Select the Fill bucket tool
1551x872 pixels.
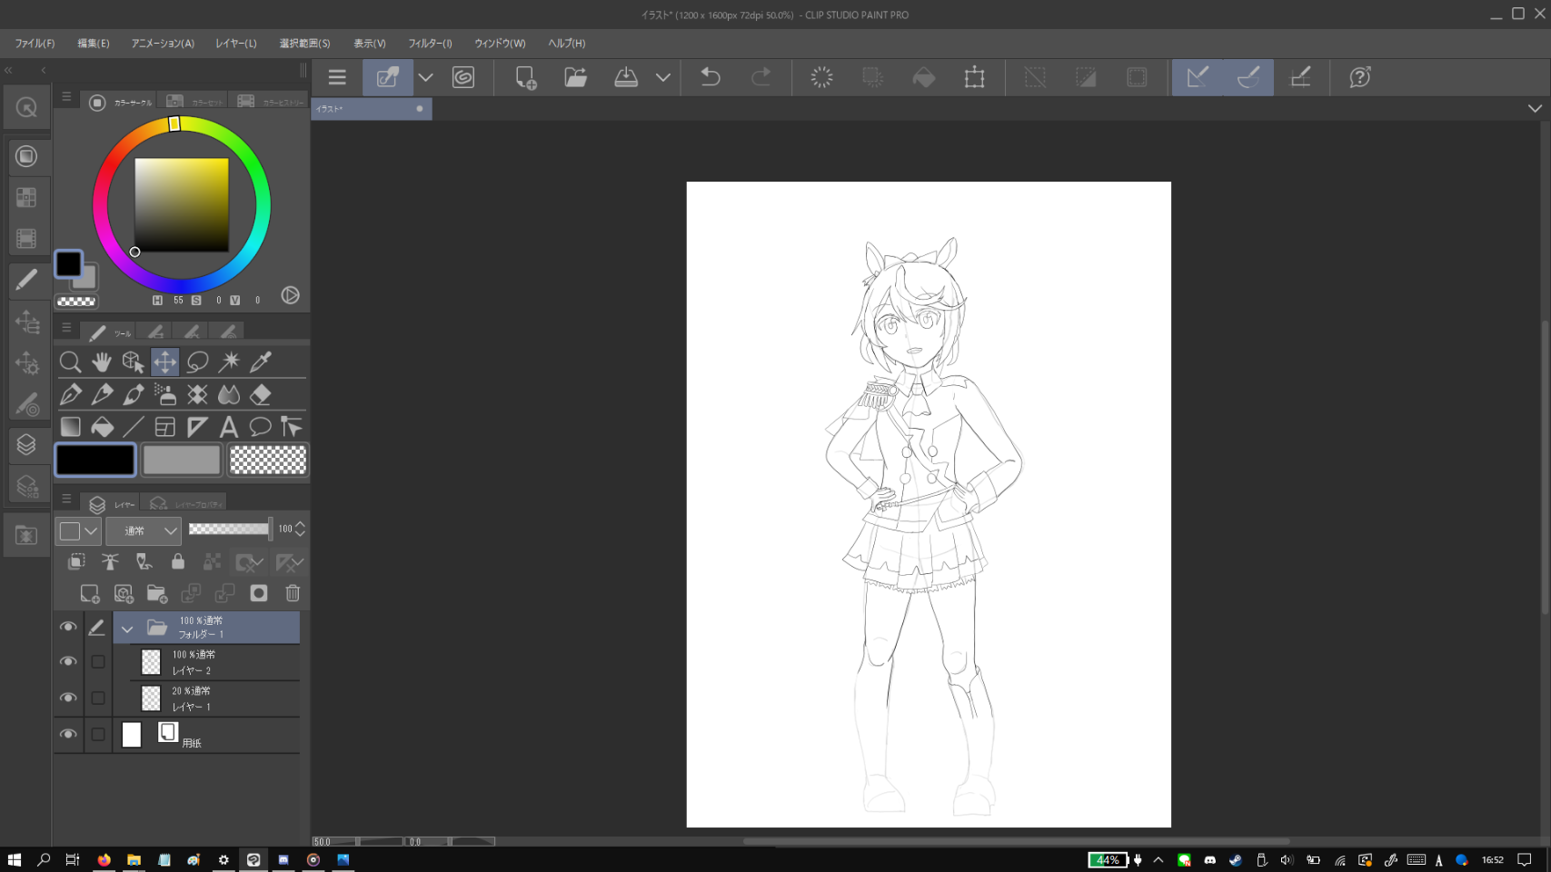point(102,427)
